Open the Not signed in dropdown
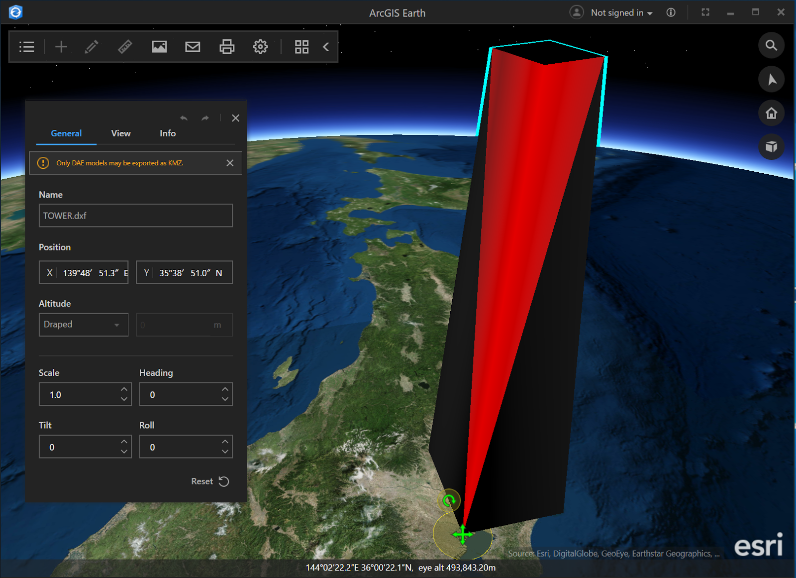Screen dimensions: 796x578 point(621,13)
